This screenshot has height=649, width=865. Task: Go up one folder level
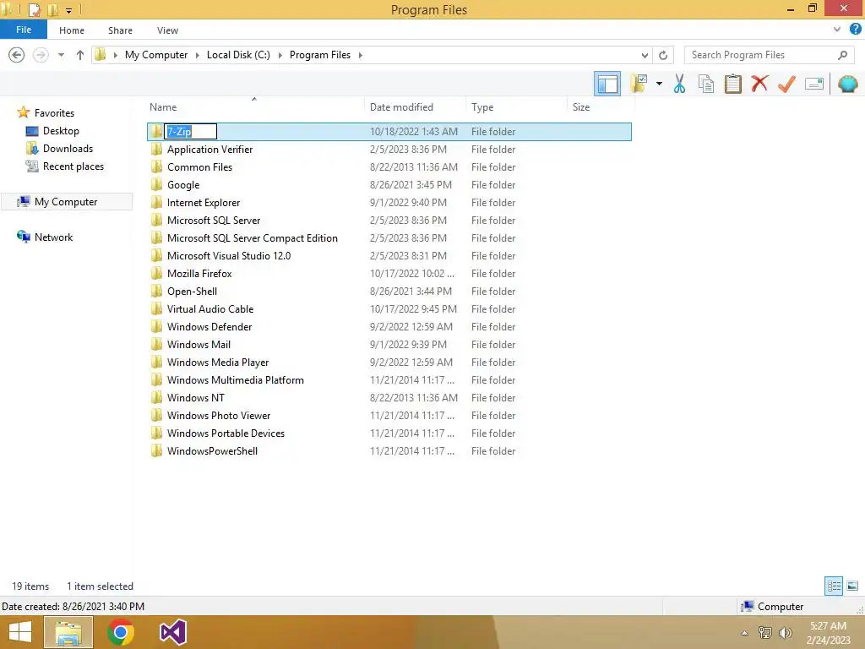[80, 55]
